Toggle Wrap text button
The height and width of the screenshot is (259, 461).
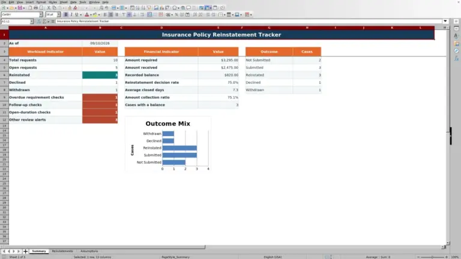click(x=142, y=14)
